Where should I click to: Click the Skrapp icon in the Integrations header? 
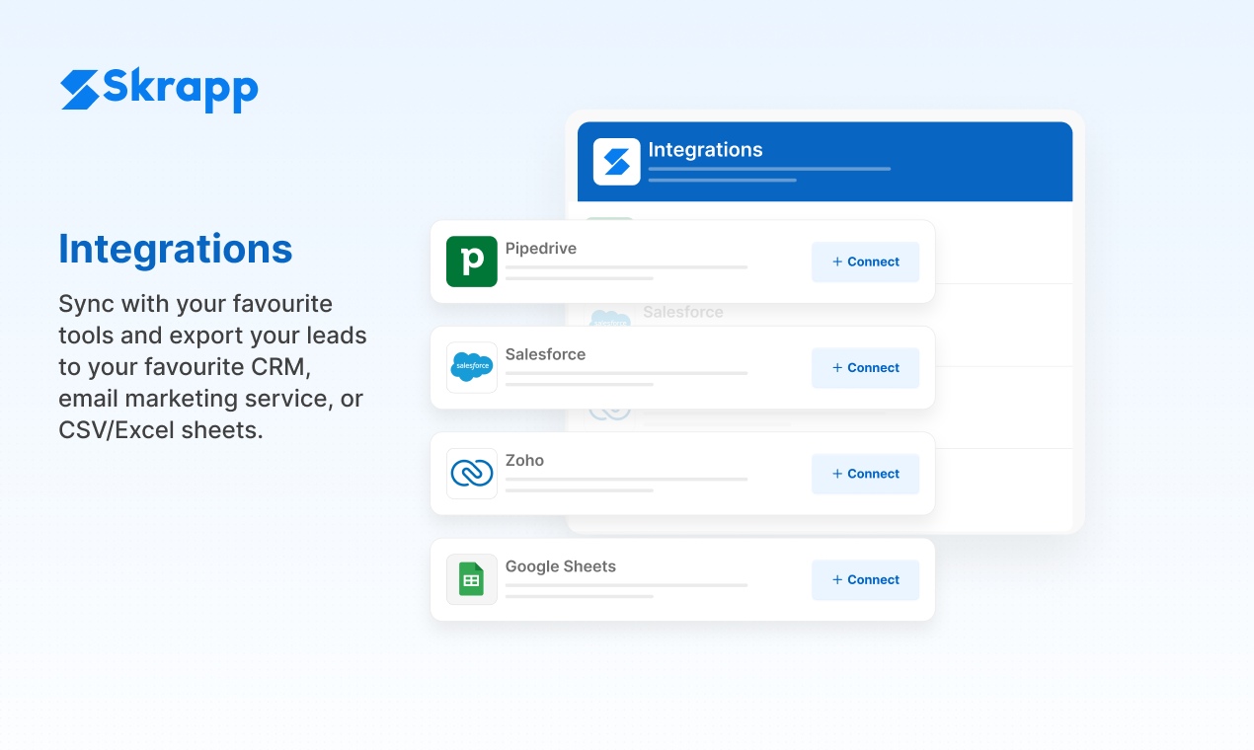(x=617, y=161)
